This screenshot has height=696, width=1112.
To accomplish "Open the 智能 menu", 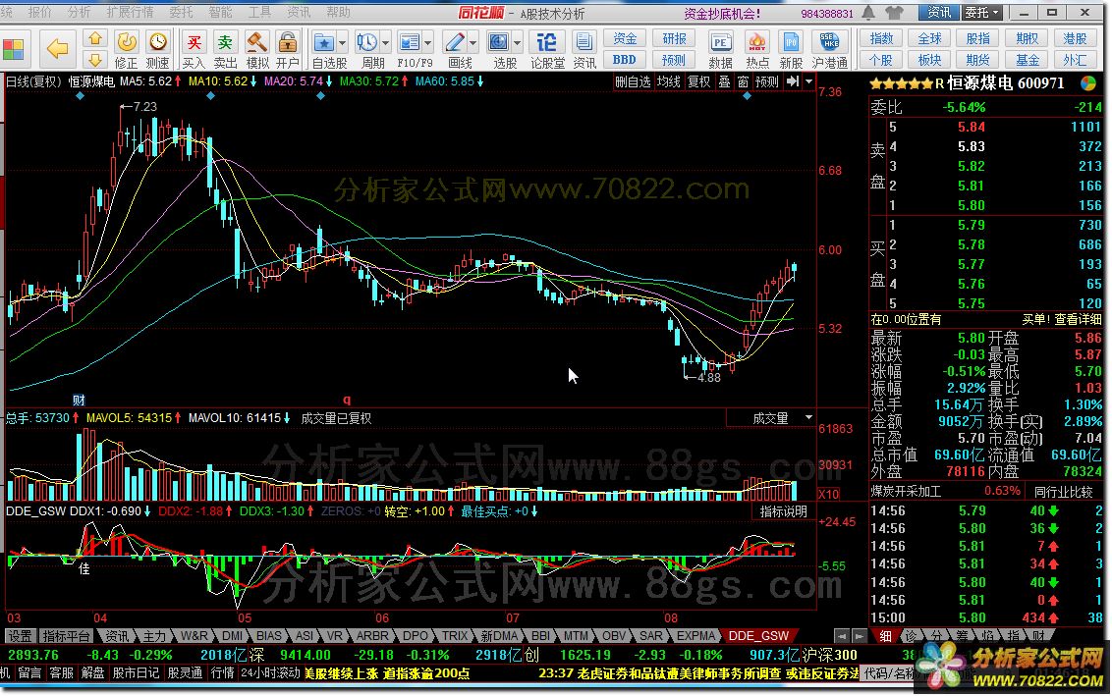I will [221, 12].
